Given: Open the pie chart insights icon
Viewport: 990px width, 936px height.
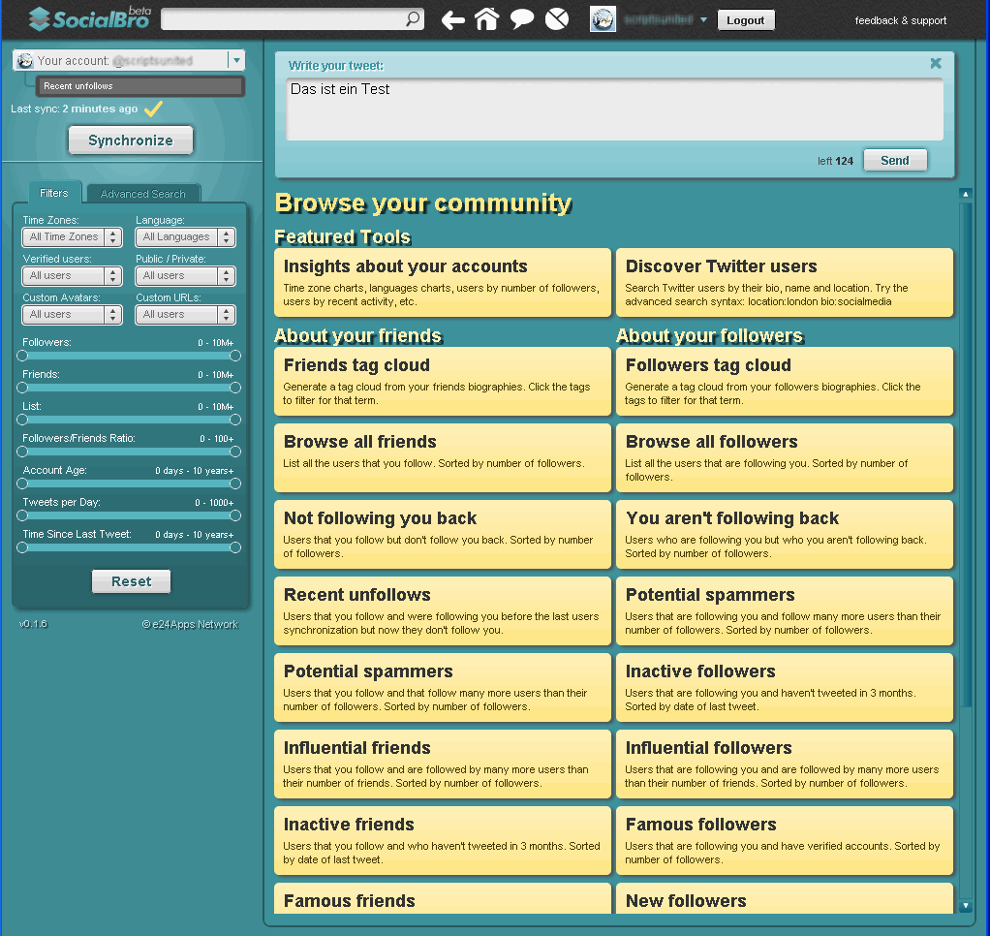Looking at the screenshot, I should point(557,19).
